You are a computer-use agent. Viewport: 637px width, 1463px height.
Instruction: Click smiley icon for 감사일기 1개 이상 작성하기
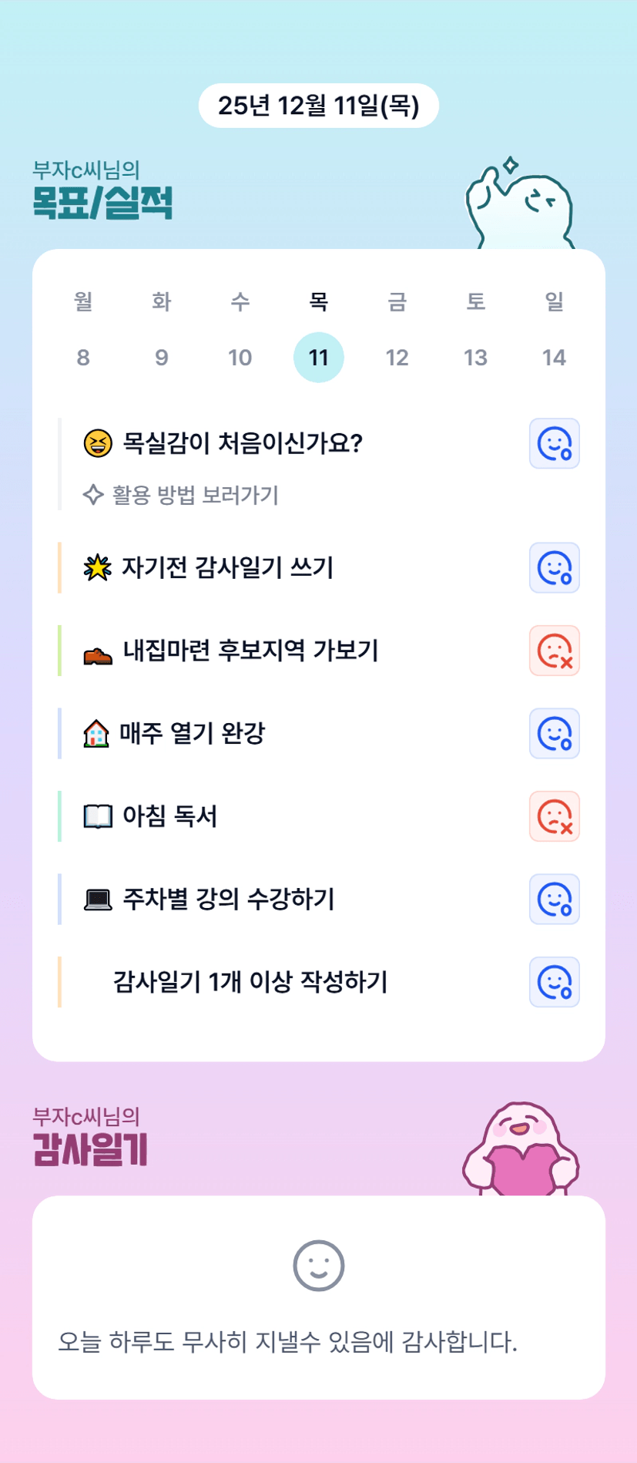point(554,982)
